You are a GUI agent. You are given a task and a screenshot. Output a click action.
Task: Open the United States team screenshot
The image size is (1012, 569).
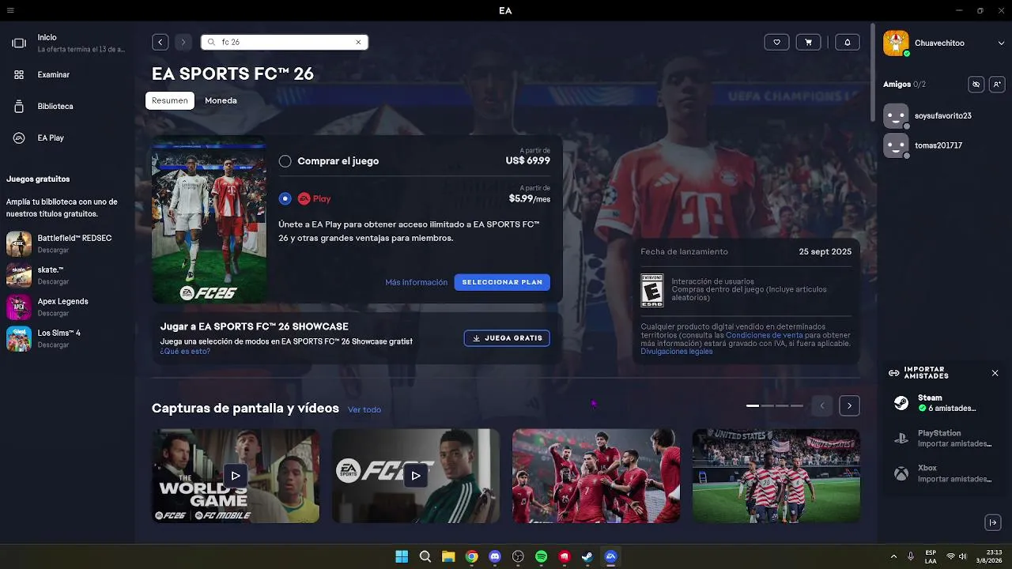[x=776, y=476]
